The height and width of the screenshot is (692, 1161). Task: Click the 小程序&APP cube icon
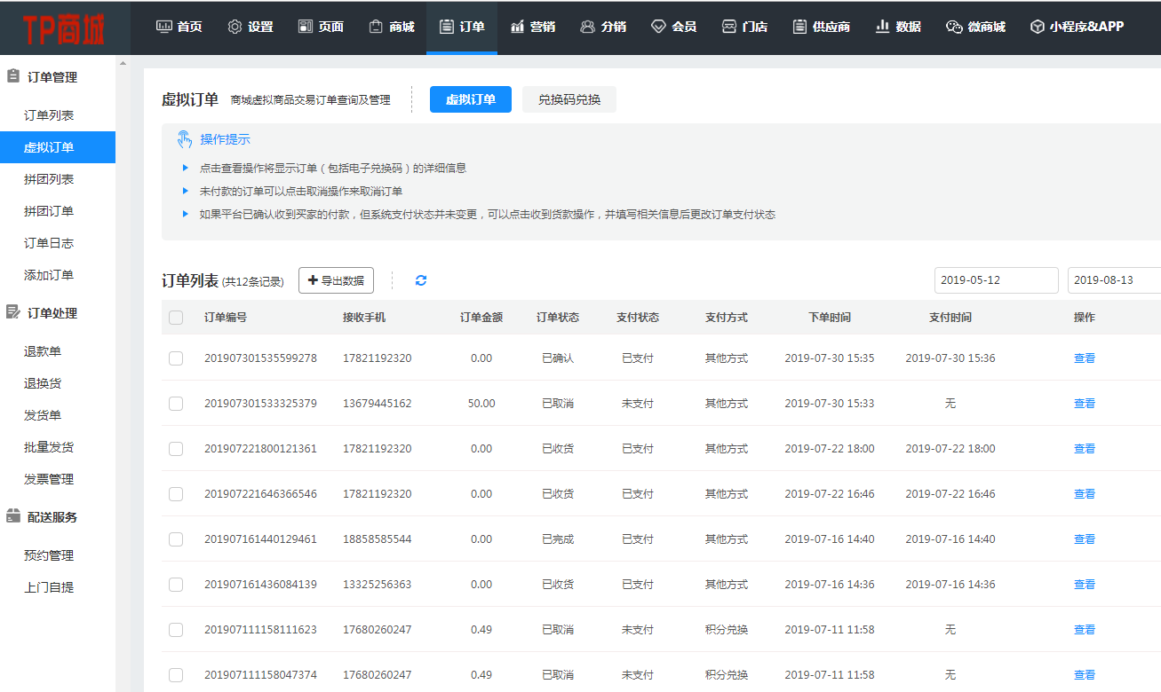tap(1037, 27)
